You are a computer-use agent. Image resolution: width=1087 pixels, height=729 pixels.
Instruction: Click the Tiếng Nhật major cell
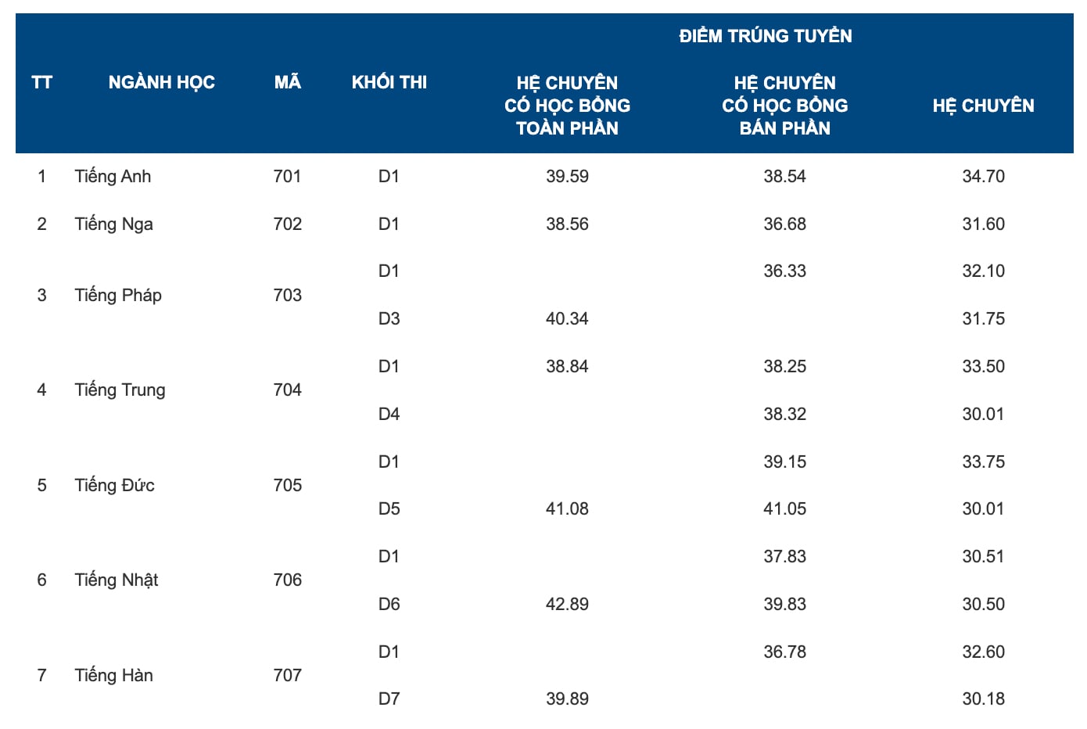[x=116, y=580]
